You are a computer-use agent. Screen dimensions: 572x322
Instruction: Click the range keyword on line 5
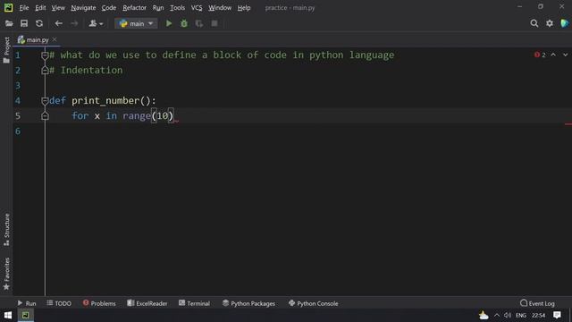tap(137, 116)
